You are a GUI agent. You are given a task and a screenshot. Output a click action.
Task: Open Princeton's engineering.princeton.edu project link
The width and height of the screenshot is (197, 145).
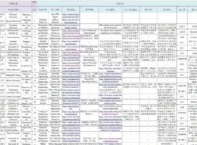71,16
